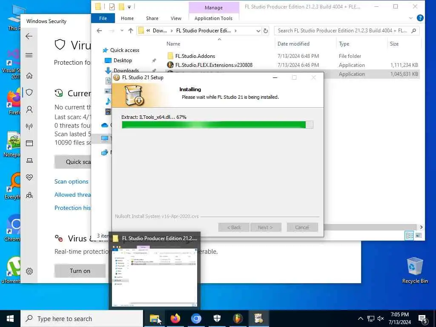Toggle the checkmark Properties quick-access button
The height and width of the screenshot is (327, 436).
pyautogui.click(x=112, y=7)
